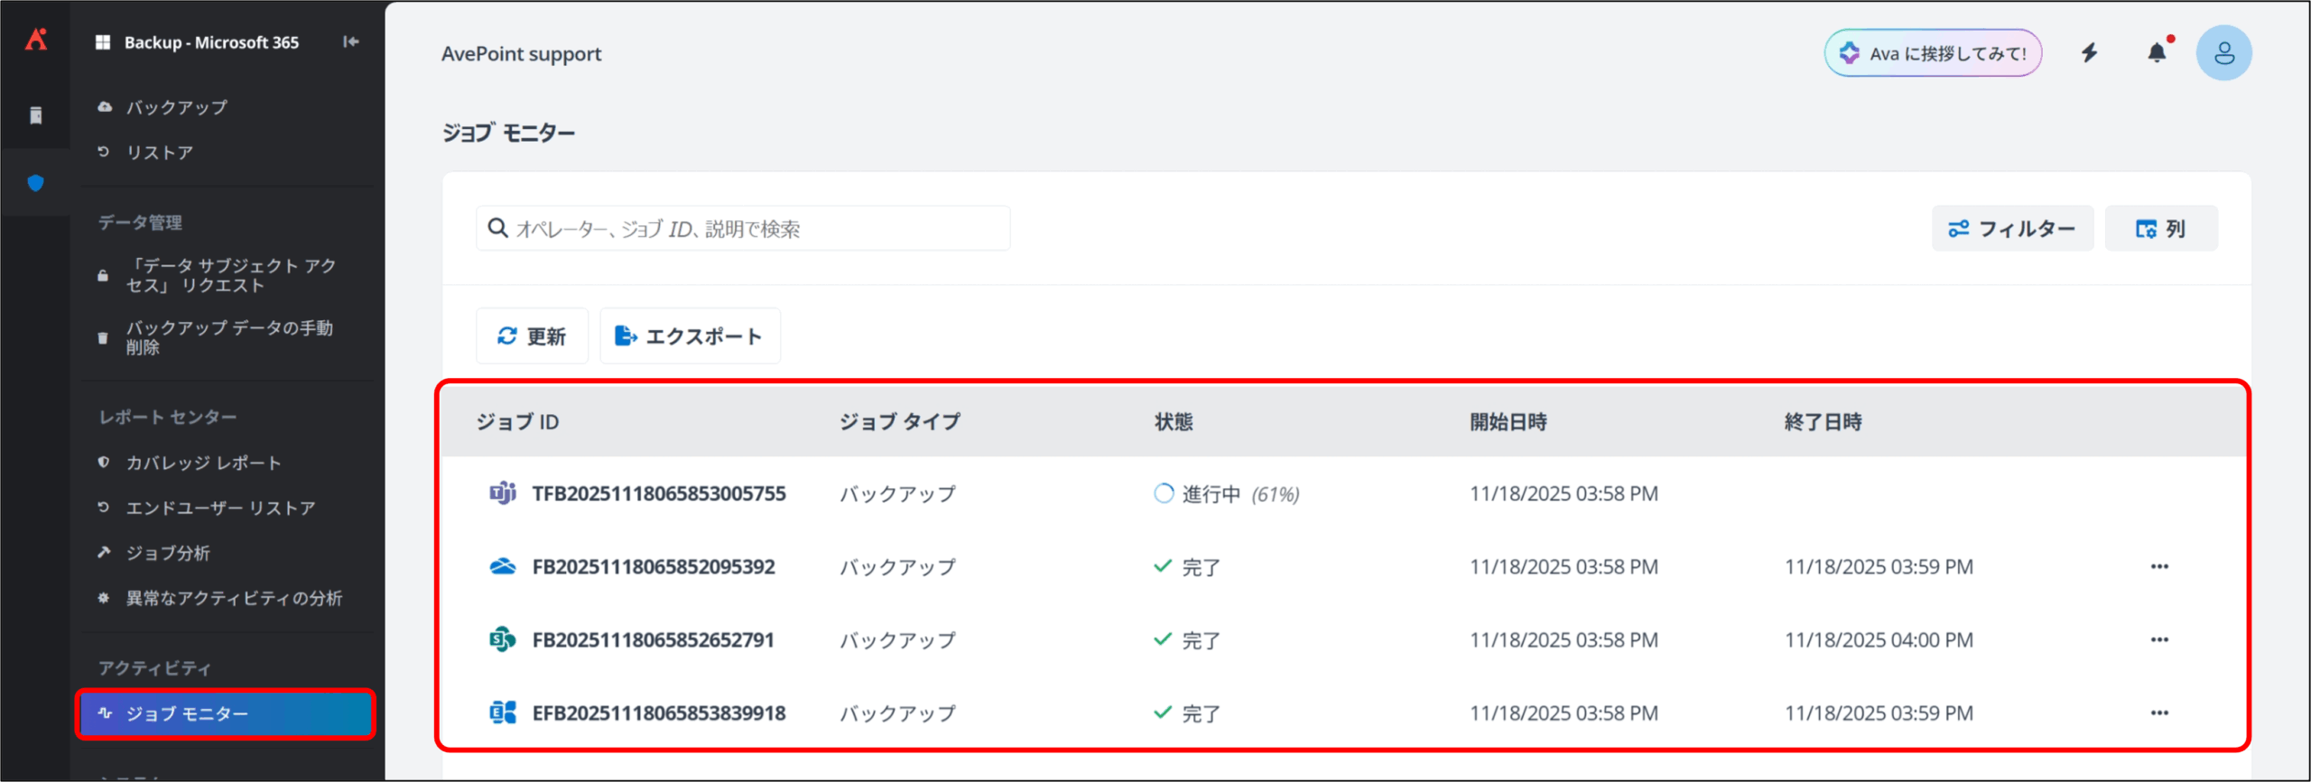This screenshot has width=2311, height=782.
Task: Click the 列 column settings button
Action: (2160, 229)
